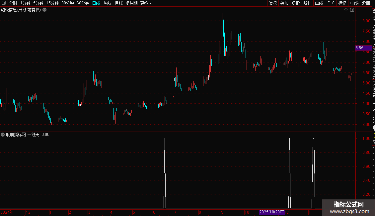The height and width of the screenshot is (216, 375).
Task: Toggle the right panel icon above the price axis
Action: (352, 10)
